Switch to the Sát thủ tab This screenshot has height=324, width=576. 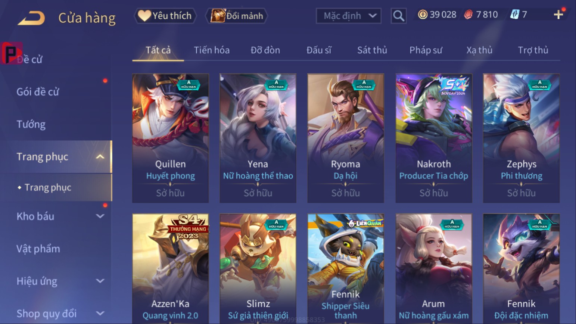[x=372, y=50]
